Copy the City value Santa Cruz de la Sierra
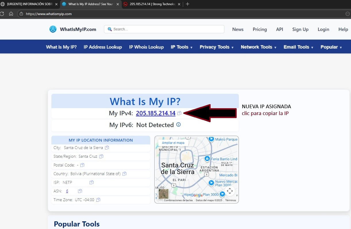 (x=107, y=148)
